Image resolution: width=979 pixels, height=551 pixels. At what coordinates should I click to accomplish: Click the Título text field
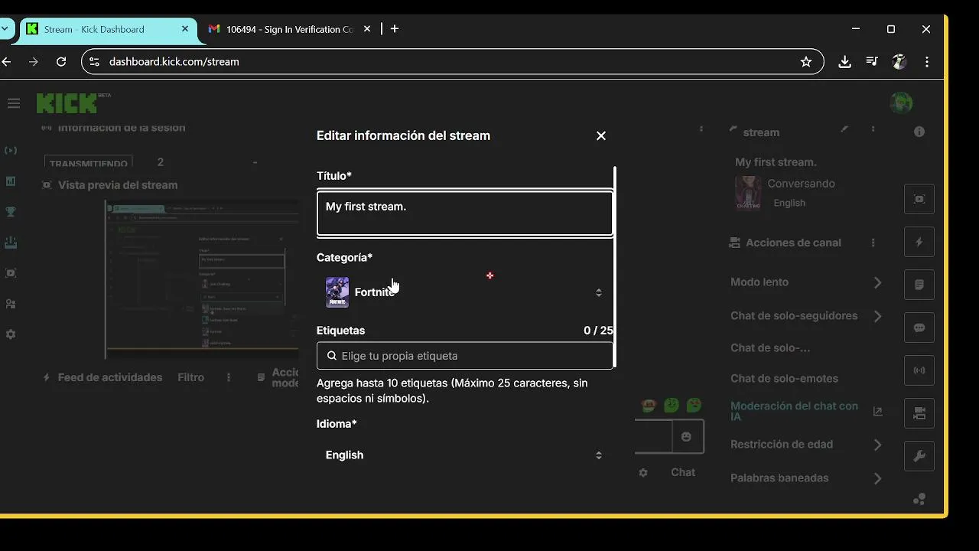point(465,213)
